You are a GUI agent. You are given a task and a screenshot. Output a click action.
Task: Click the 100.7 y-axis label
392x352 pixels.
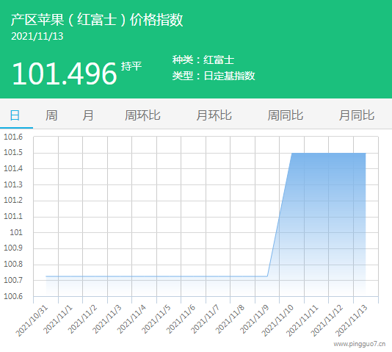click(x=13, y=280)
